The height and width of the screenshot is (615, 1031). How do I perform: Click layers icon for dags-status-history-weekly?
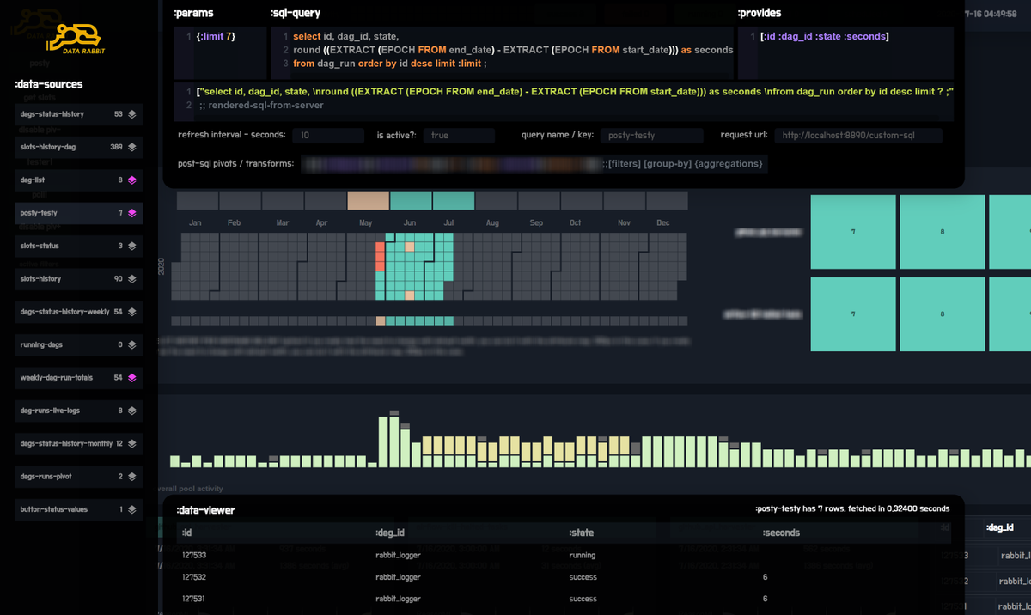(132, 312)
